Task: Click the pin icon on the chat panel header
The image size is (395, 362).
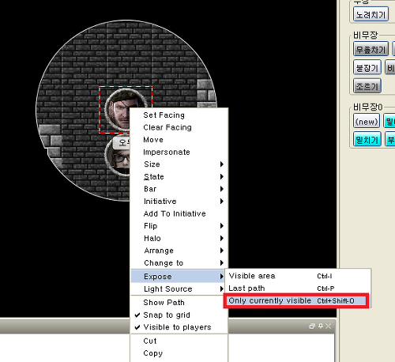Action: click(321, 326)
